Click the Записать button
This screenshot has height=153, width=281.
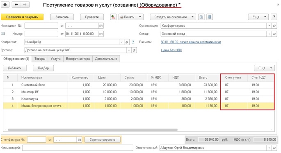[62, 17]
